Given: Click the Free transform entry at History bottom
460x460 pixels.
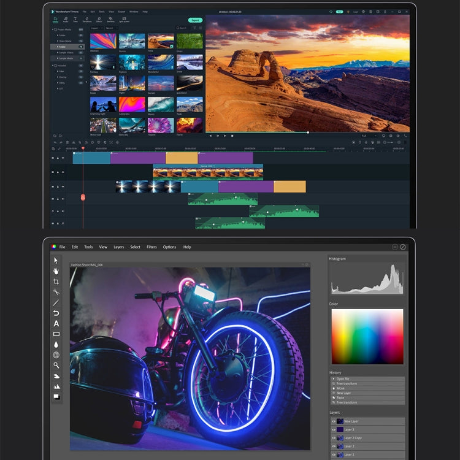Looking at the screenshot, I should point(347,402).
